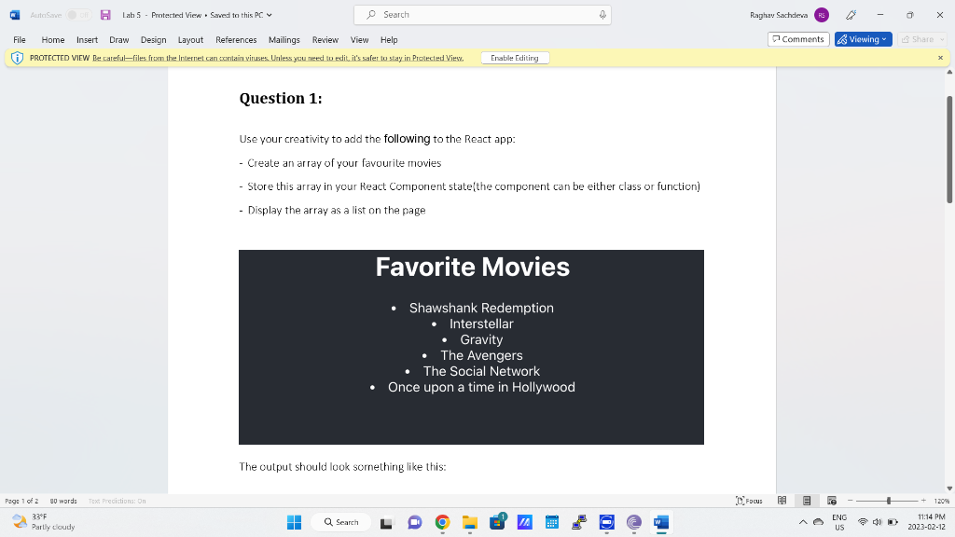
Task: Click the pen editing icon near Raghav Sachdeva
Action: 851,14
